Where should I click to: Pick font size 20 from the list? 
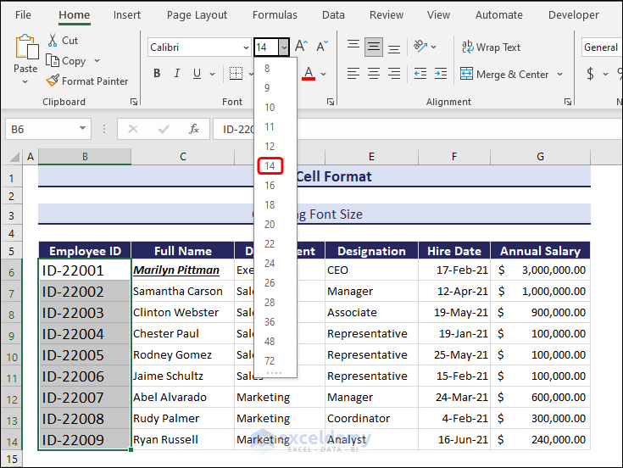coord(270,225)
